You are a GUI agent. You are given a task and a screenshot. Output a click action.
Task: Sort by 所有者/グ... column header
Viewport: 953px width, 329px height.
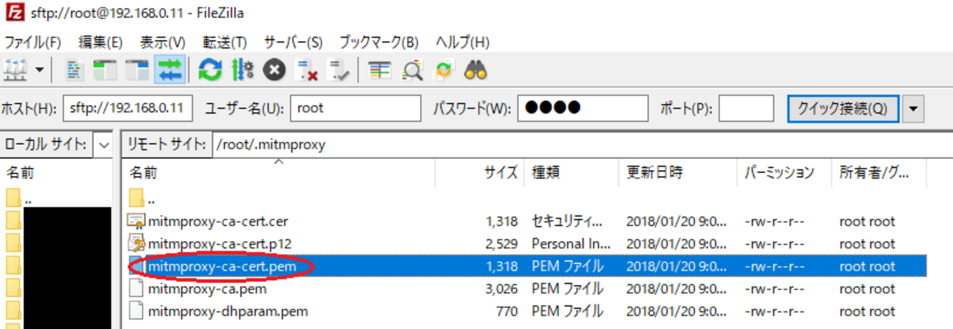tap(879, 173)
